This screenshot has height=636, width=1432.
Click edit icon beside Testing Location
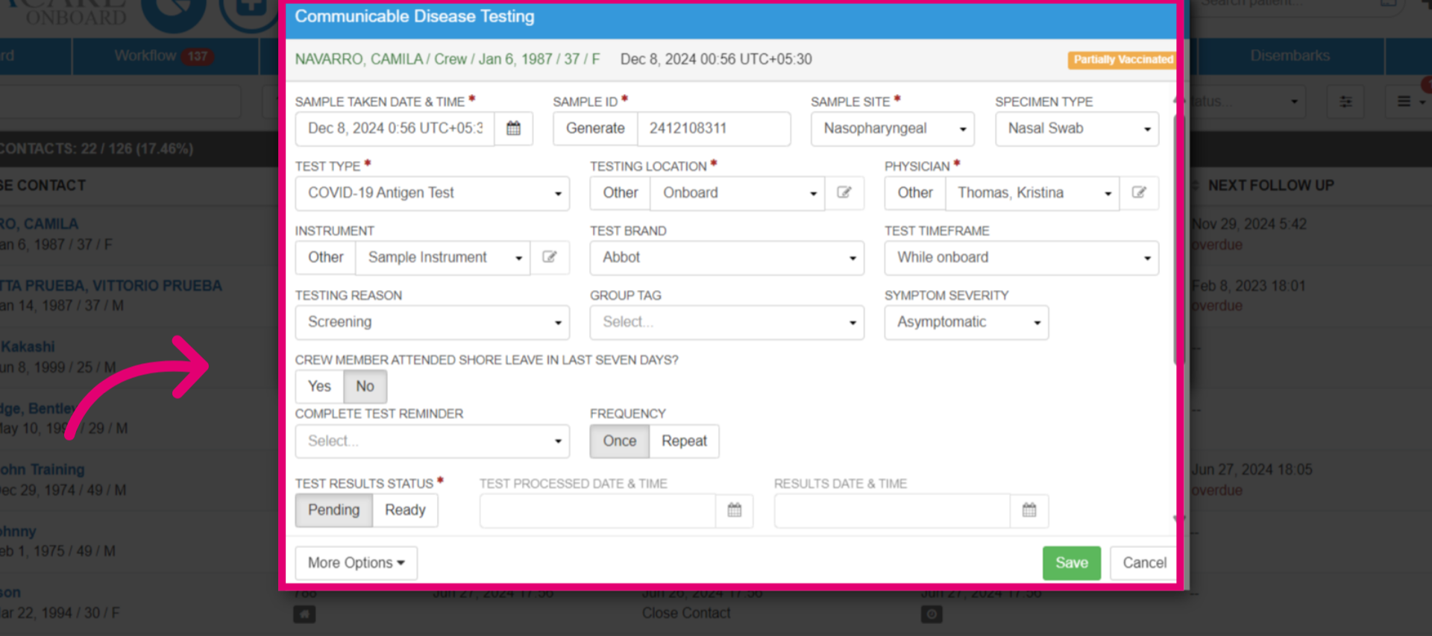pos(844,192)
